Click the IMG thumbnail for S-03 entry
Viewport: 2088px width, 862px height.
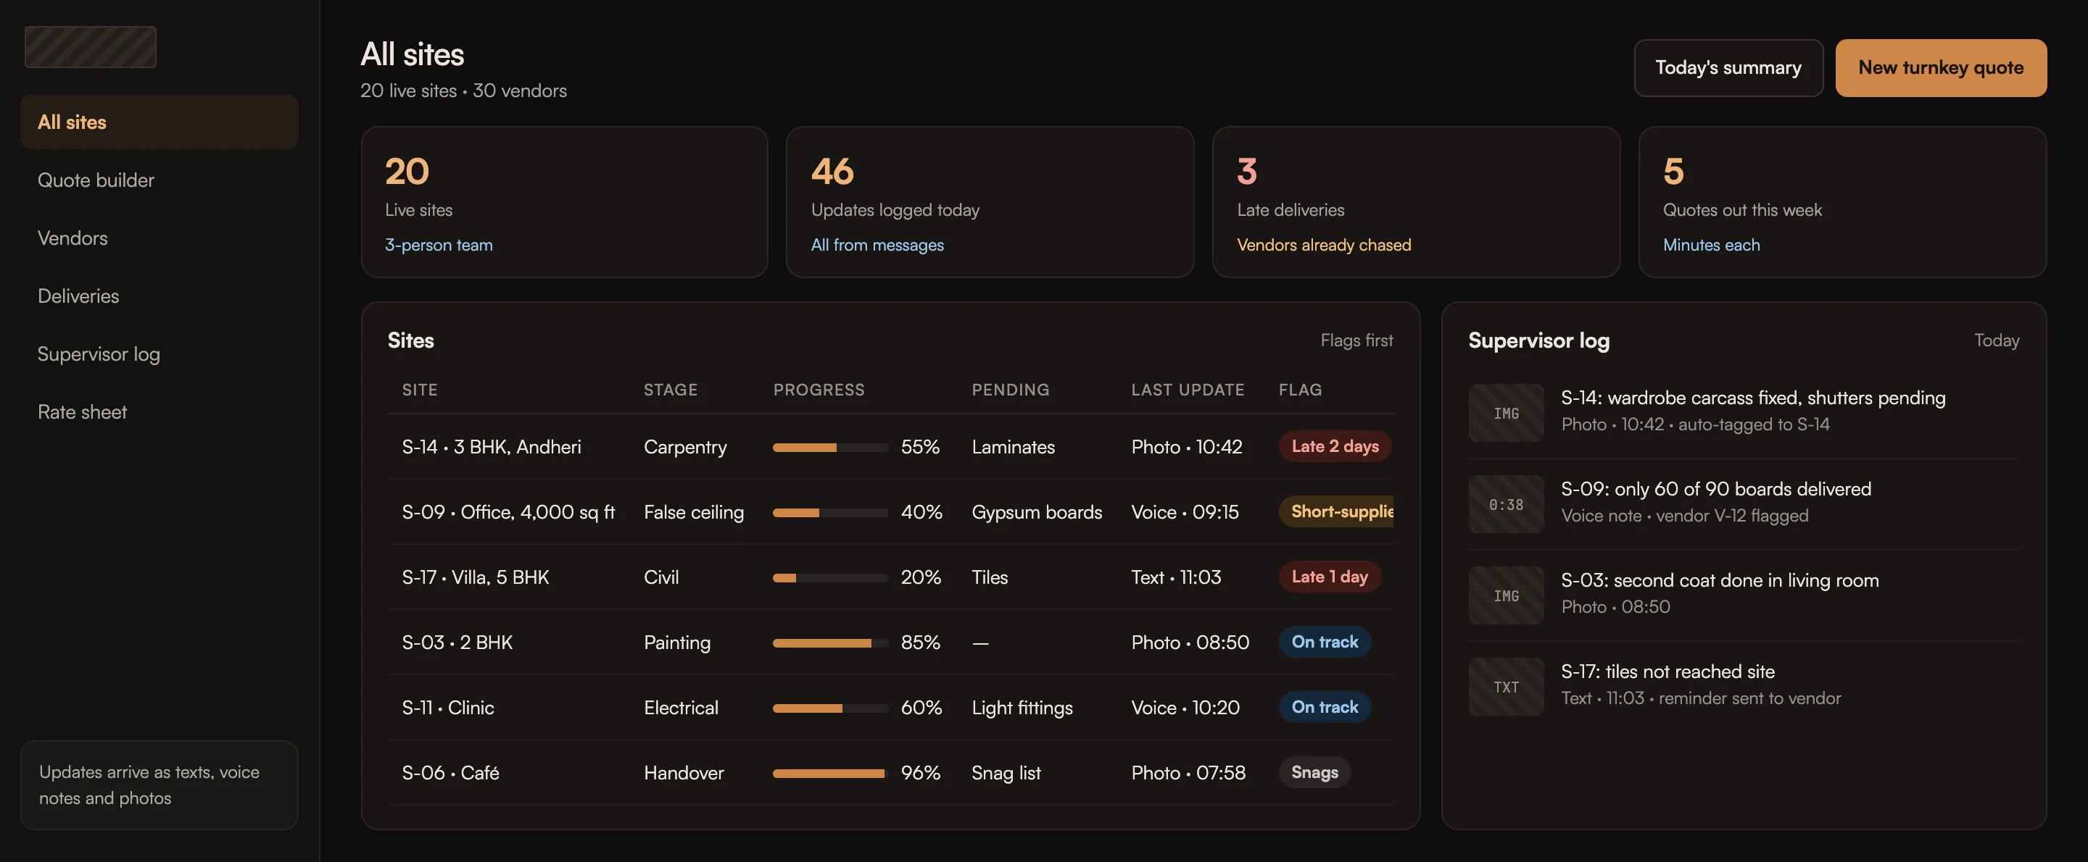pyautogui.click(x=1506, y=595)
